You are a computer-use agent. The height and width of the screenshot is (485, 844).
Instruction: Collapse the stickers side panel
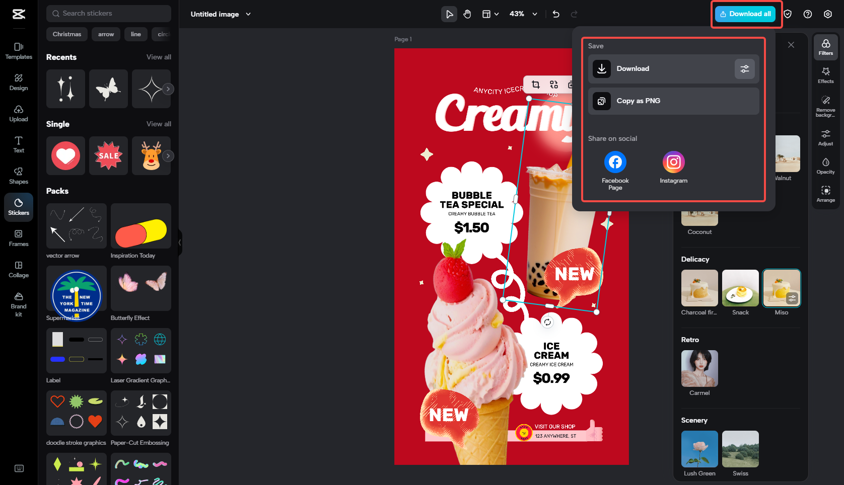(x=180, y=242)
